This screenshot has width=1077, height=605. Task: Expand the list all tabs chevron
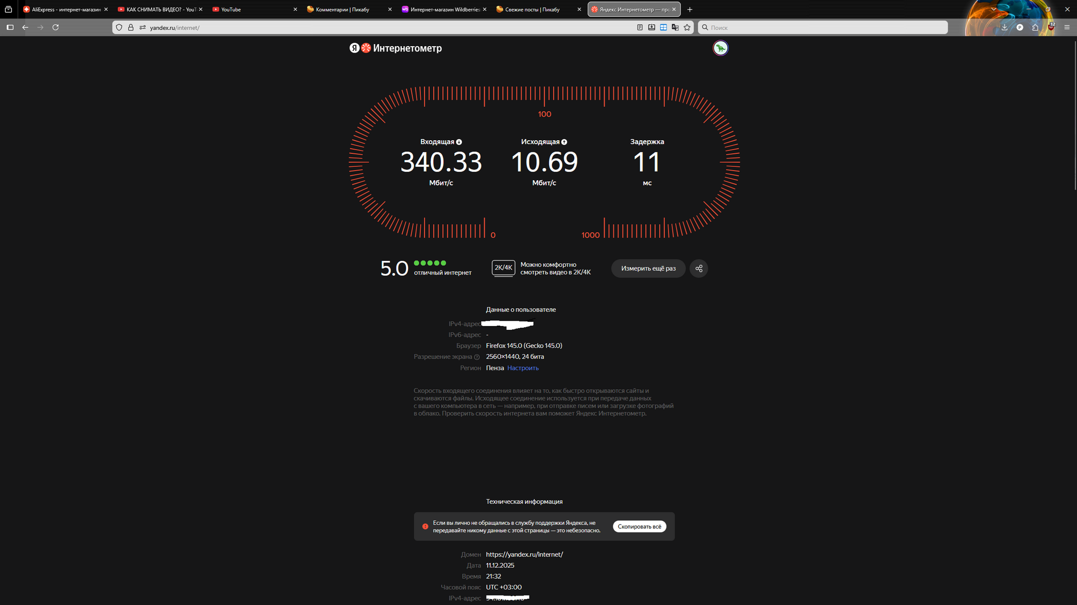[993, 9]
